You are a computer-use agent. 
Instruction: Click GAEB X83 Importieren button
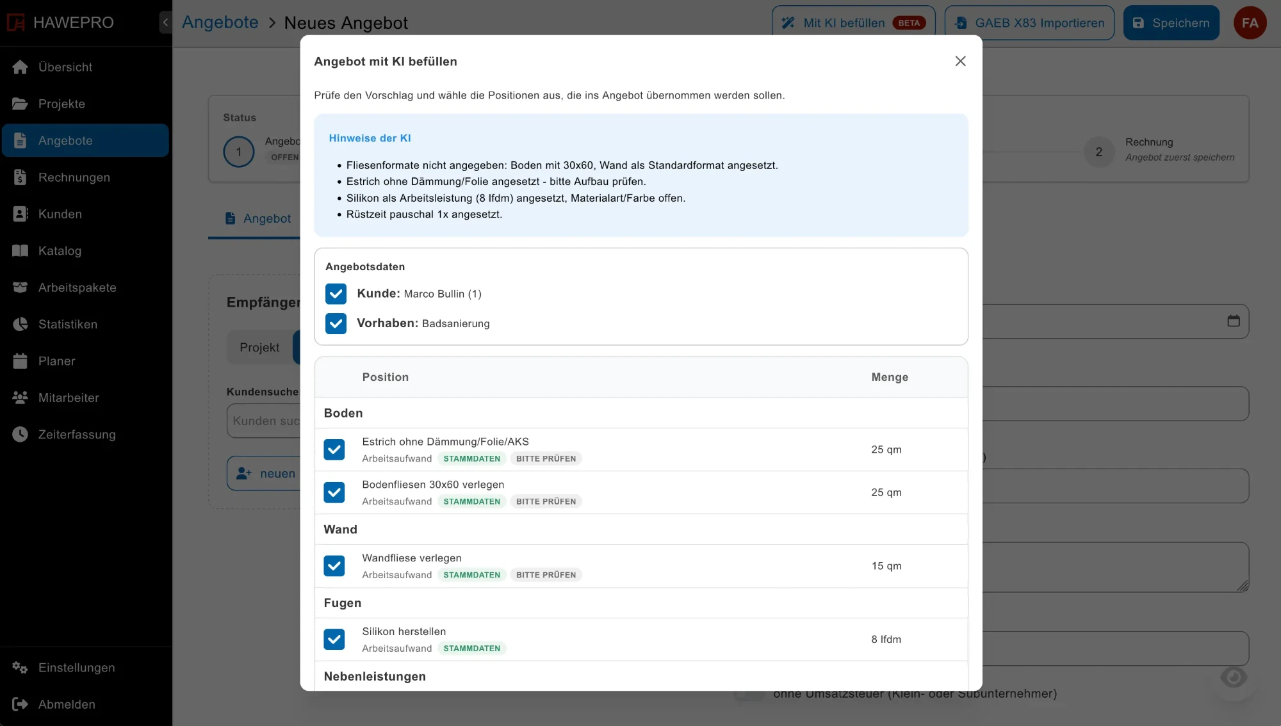click(x=1029, y=23)
